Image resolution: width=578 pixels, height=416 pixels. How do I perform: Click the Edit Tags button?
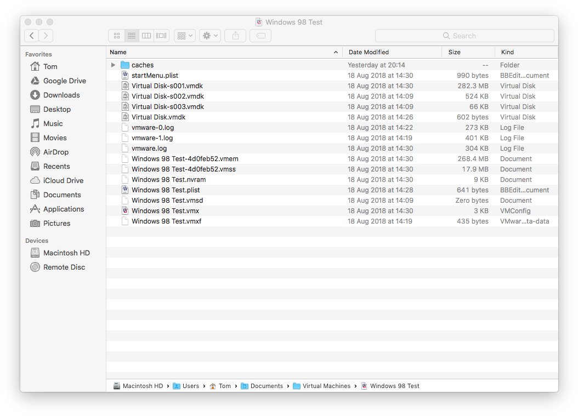pos(260,35)
